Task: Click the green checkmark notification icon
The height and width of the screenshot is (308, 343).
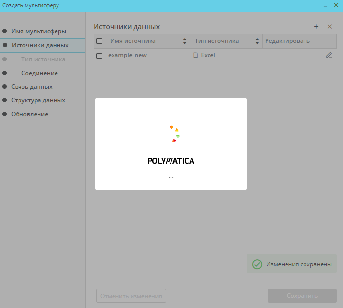Action: (x=257, y=264)
